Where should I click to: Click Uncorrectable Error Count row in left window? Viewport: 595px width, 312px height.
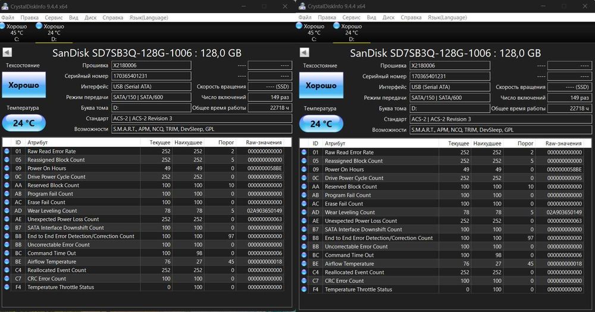pos(143,244)
